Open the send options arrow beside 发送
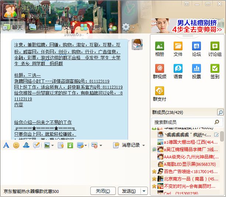This screenshot has width=226, height=197. 144,191
